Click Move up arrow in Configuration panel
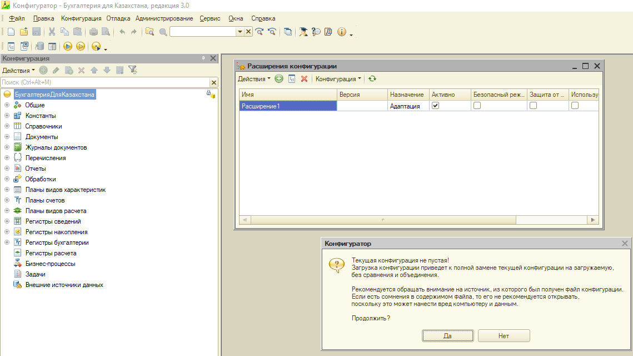Screen dimensions: 633x356 (x=94, y=70)
